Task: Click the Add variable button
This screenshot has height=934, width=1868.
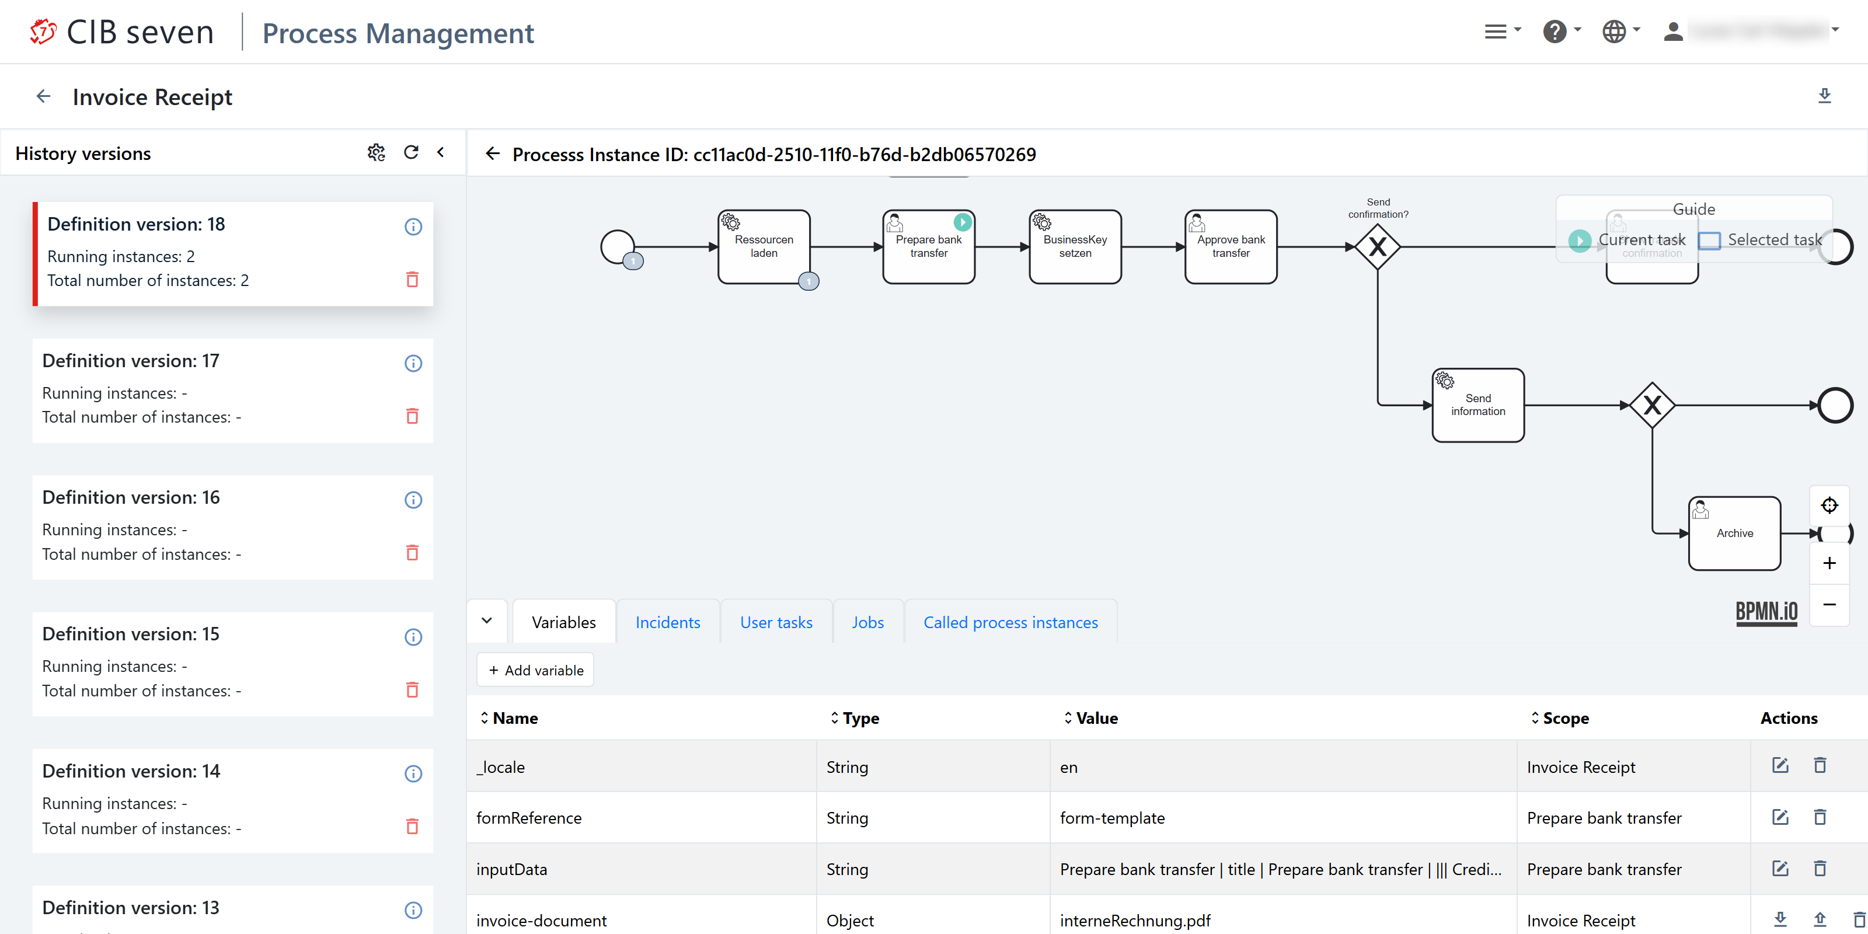Action: [x=535, y=670]
